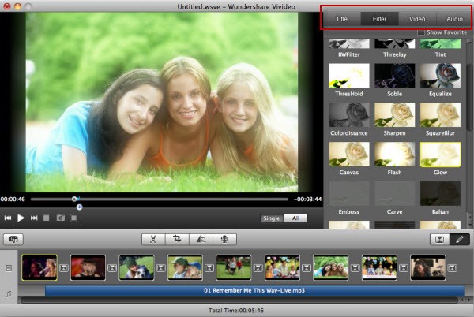The width and height of the screenshot is (474, 317).
Task: Select the Crop tool
Action: tap(177, 240)
